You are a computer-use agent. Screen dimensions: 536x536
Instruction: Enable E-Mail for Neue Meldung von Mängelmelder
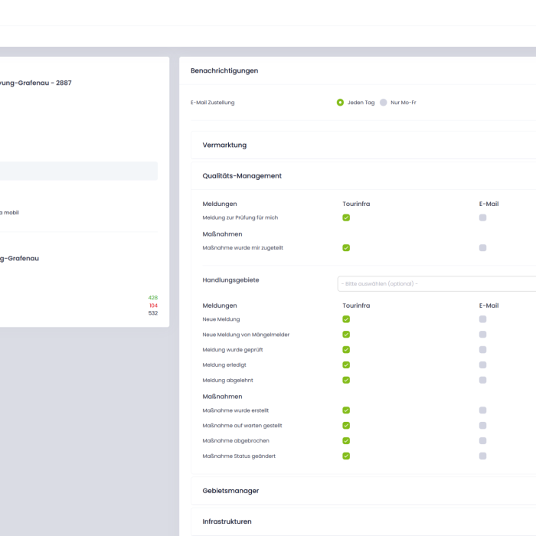click(x=482, y=335)
